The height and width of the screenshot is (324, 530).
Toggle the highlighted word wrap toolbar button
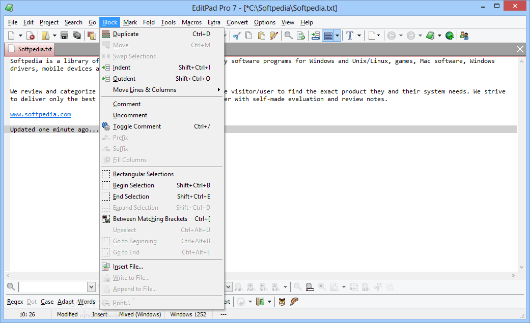pos(328,36)
